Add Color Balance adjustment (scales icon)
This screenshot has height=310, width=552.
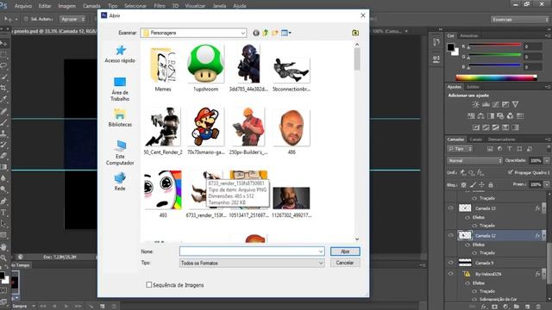[480, 115]
